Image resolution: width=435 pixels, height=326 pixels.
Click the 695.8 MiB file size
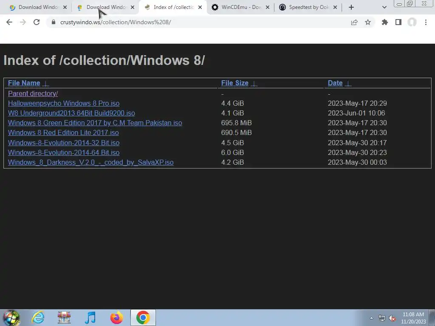pos(236,123)
